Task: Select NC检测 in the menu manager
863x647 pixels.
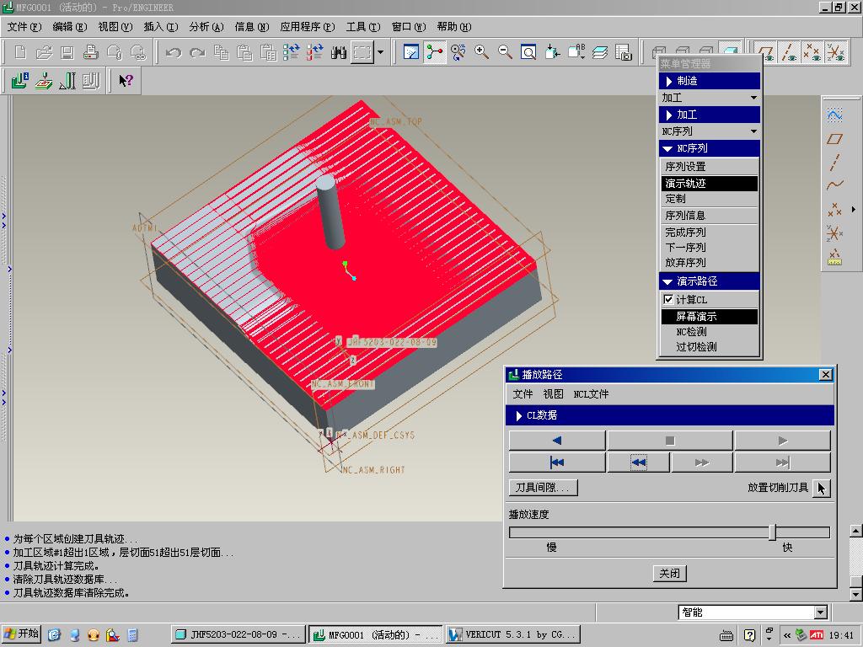Action: click(x=709, y=332)
